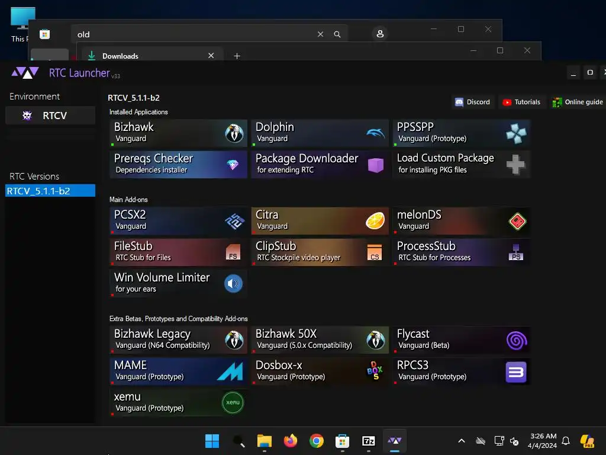
Task: Click the Citra orange slice icon
Action: tap(375, 221)
